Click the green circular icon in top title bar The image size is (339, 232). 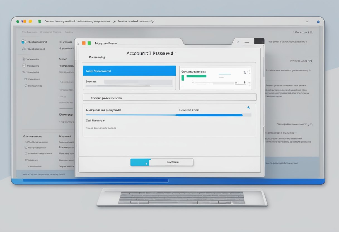click(x=39, y=21)
